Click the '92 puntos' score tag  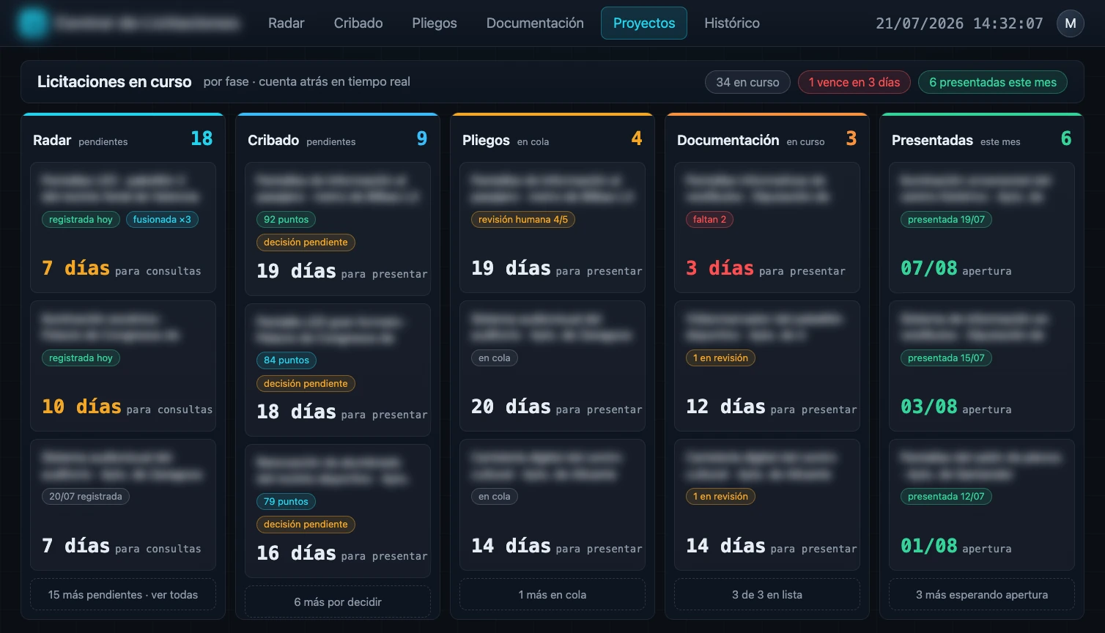coord(286,219)
